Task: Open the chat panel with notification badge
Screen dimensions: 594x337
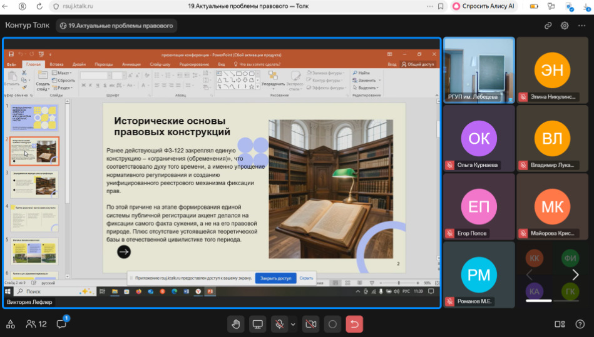Action: tap(61, 324)
